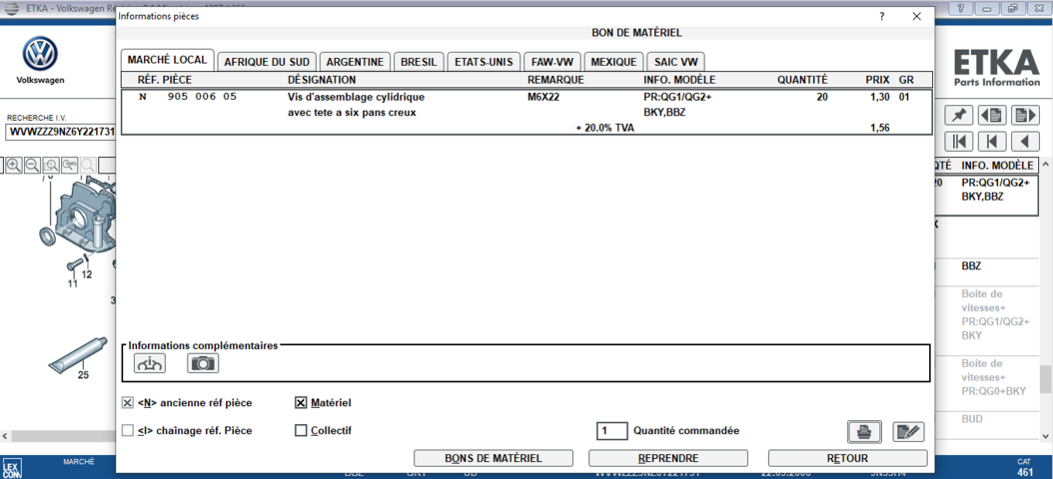Click the Volkswagen logo

(x=40, y=54)
